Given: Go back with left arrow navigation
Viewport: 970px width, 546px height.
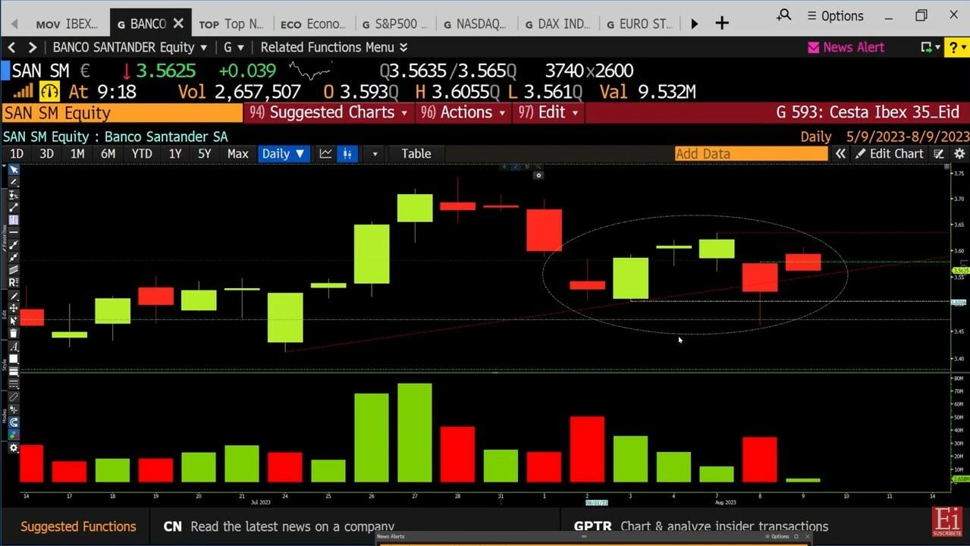Looking at the screenshot, I should [x=11, y=47].
